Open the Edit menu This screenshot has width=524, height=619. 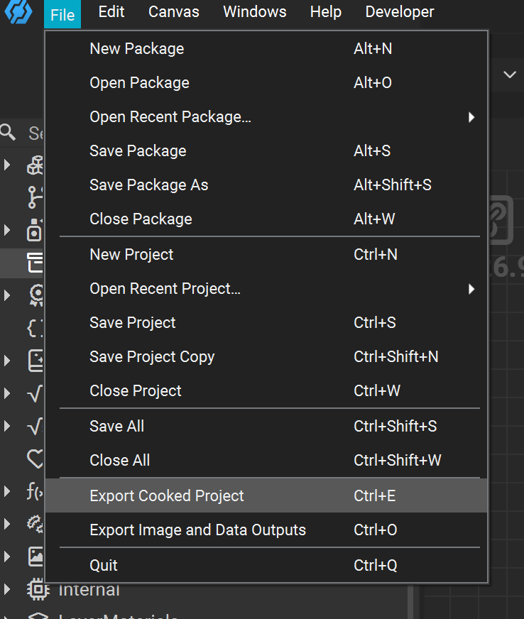(x=111, y=12)
